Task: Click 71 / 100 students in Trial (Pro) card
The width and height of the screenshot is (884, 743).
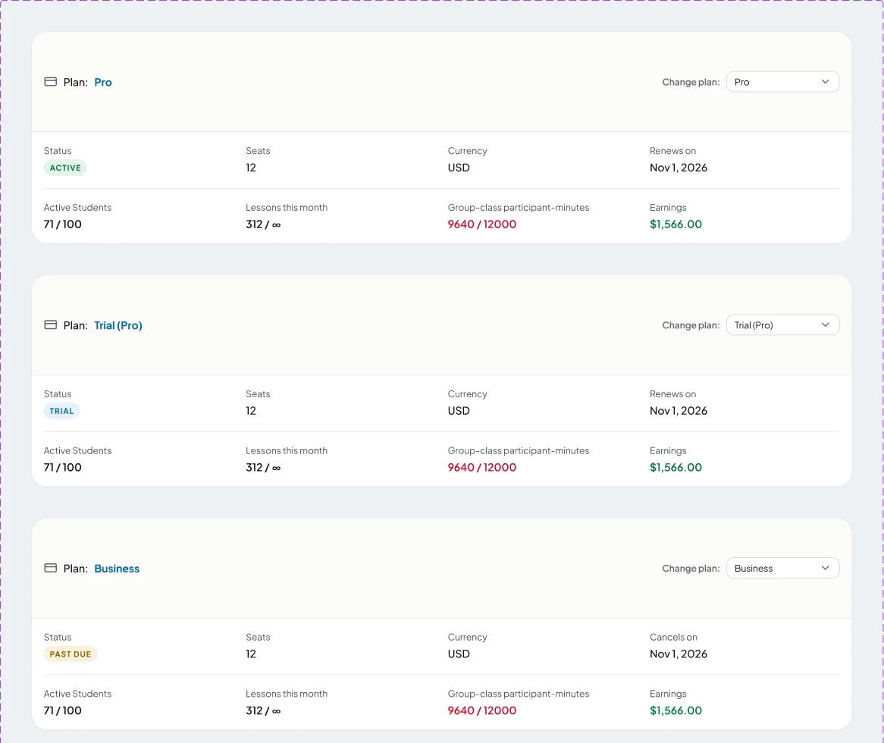Action: coord(63,467)
